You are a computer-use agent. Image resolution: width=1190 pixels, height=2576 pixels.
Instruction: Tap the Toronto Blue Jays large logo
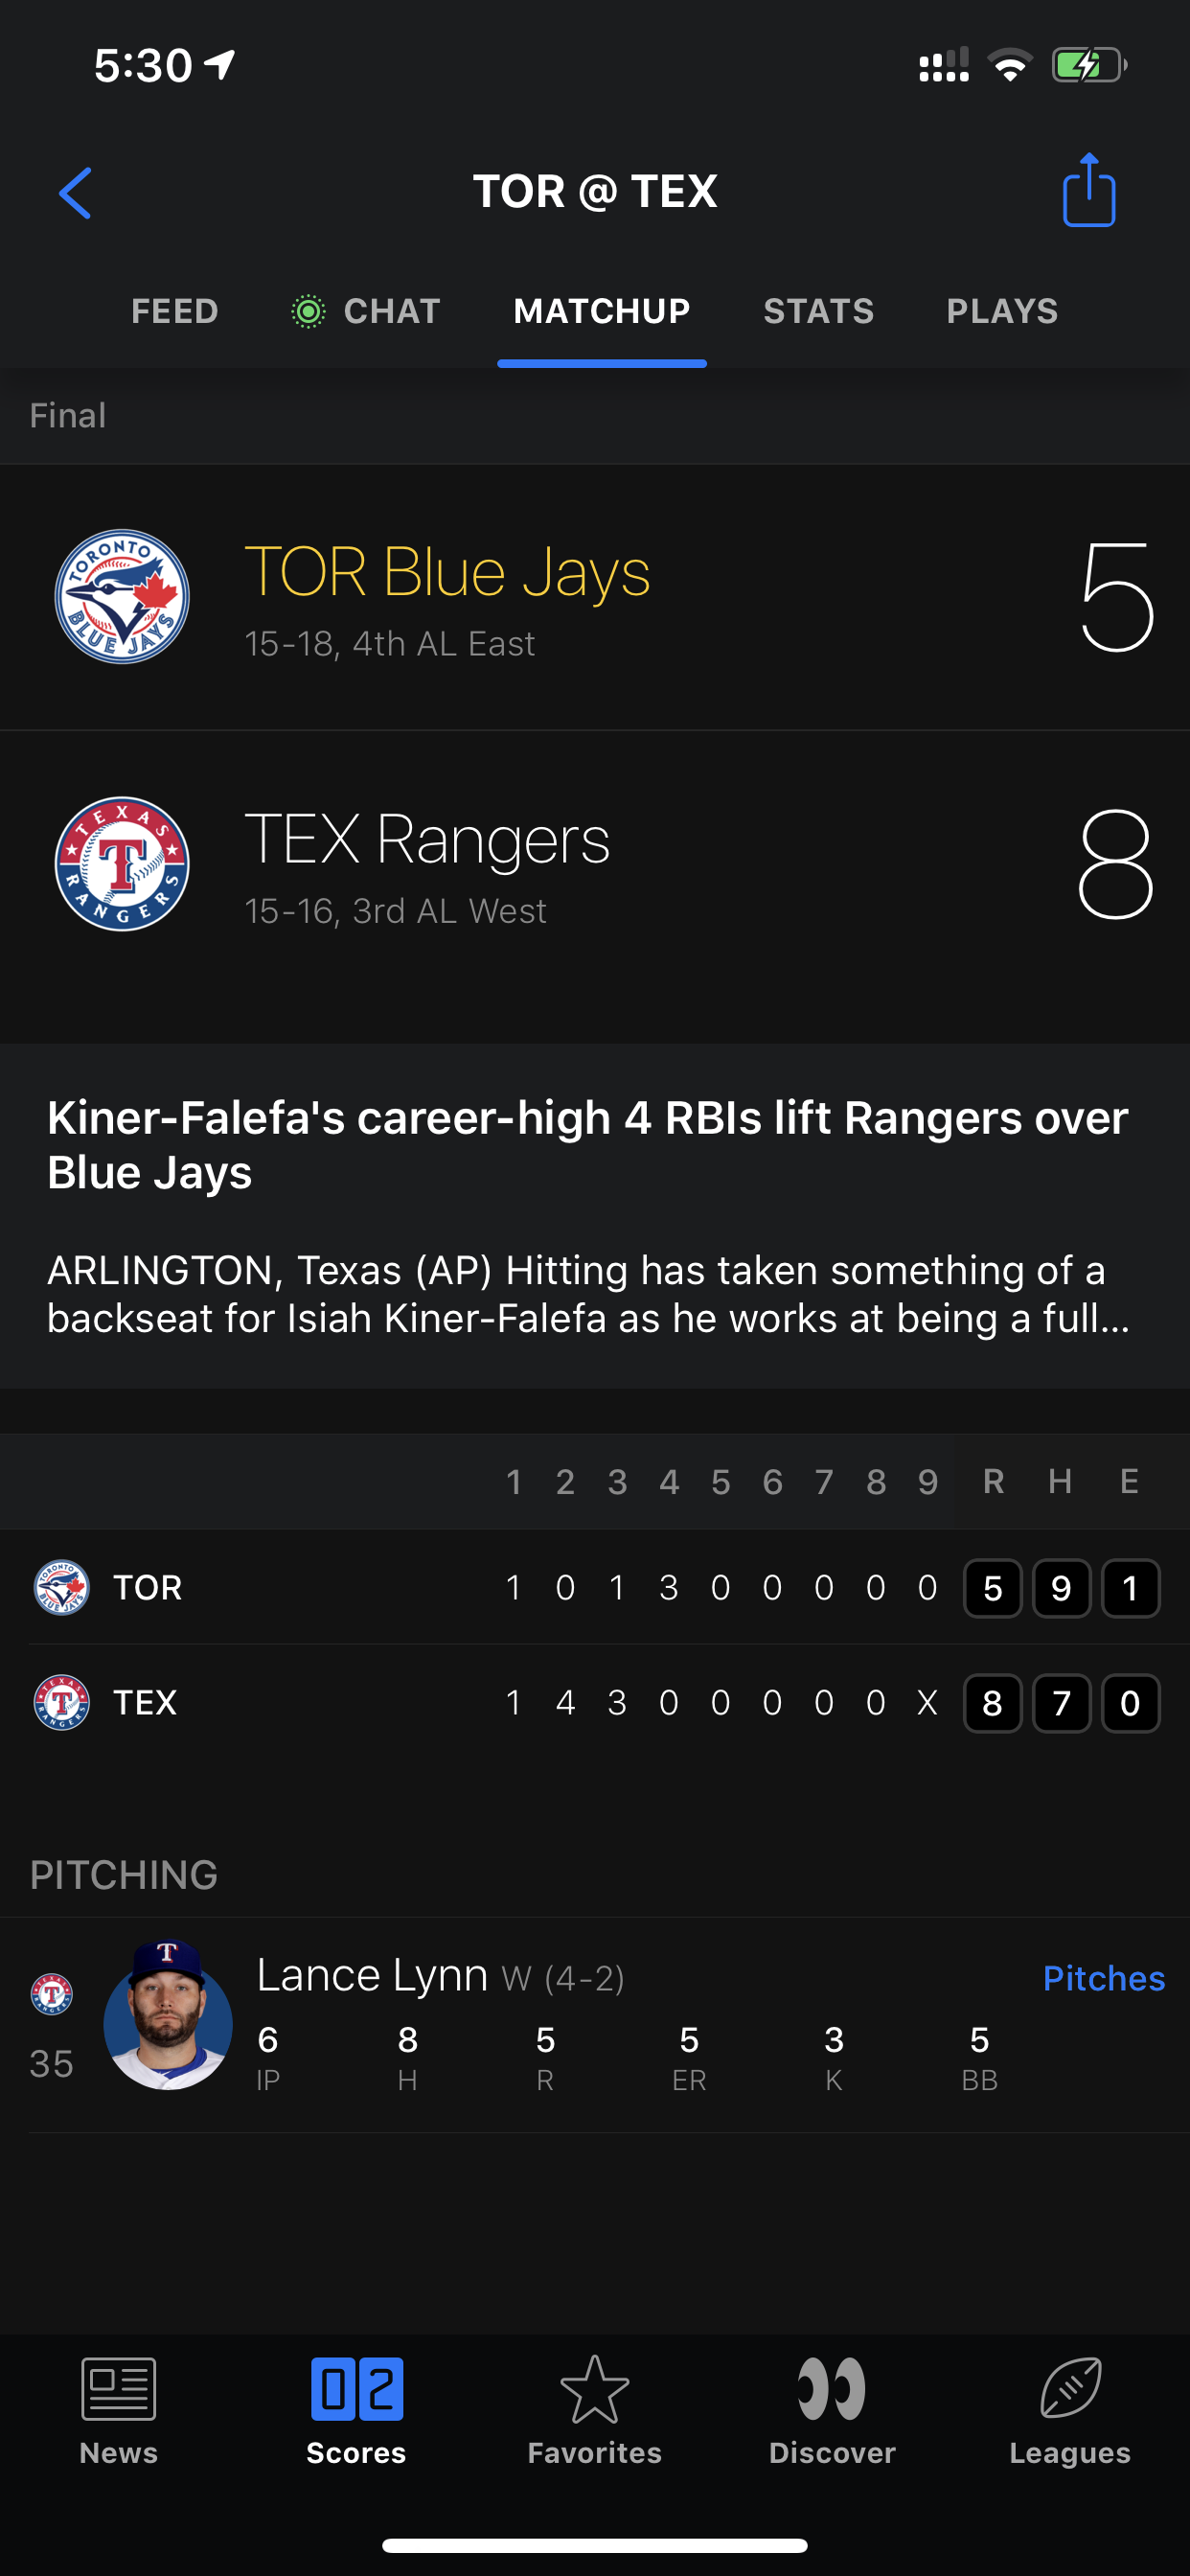122,596
